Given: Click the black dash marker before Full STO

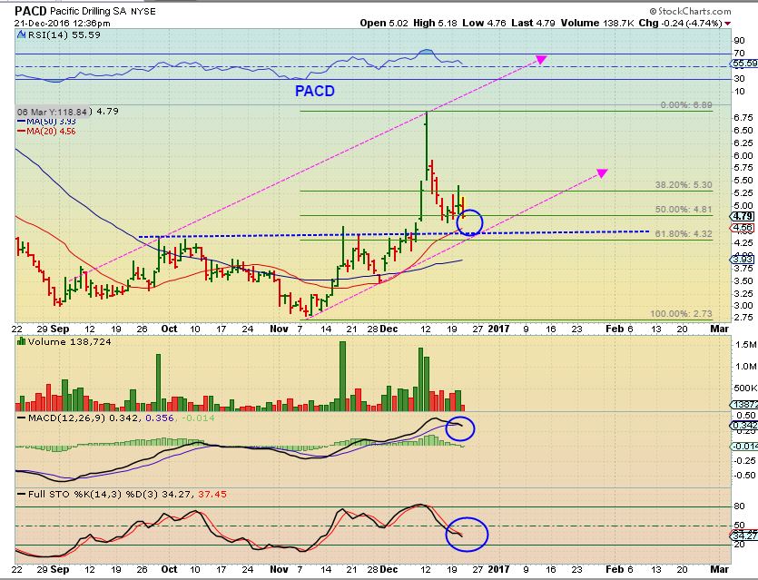Looking at the screenshot, I should point(21,494).
